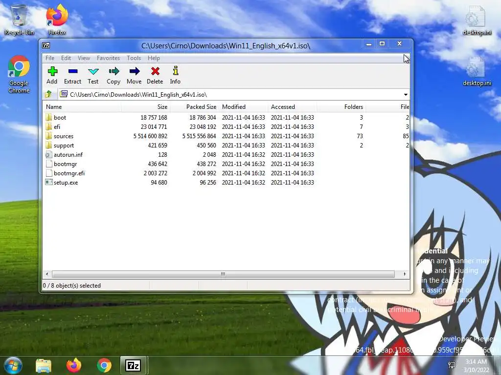501x375 pixels.
Task: Select the autorun.inf file icon
Action: [x=48, y=155]
